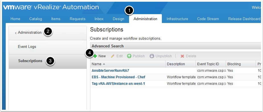263x112 pixels.
Task: Select Subscriptions in the sidebar
Action: (48, 61)
